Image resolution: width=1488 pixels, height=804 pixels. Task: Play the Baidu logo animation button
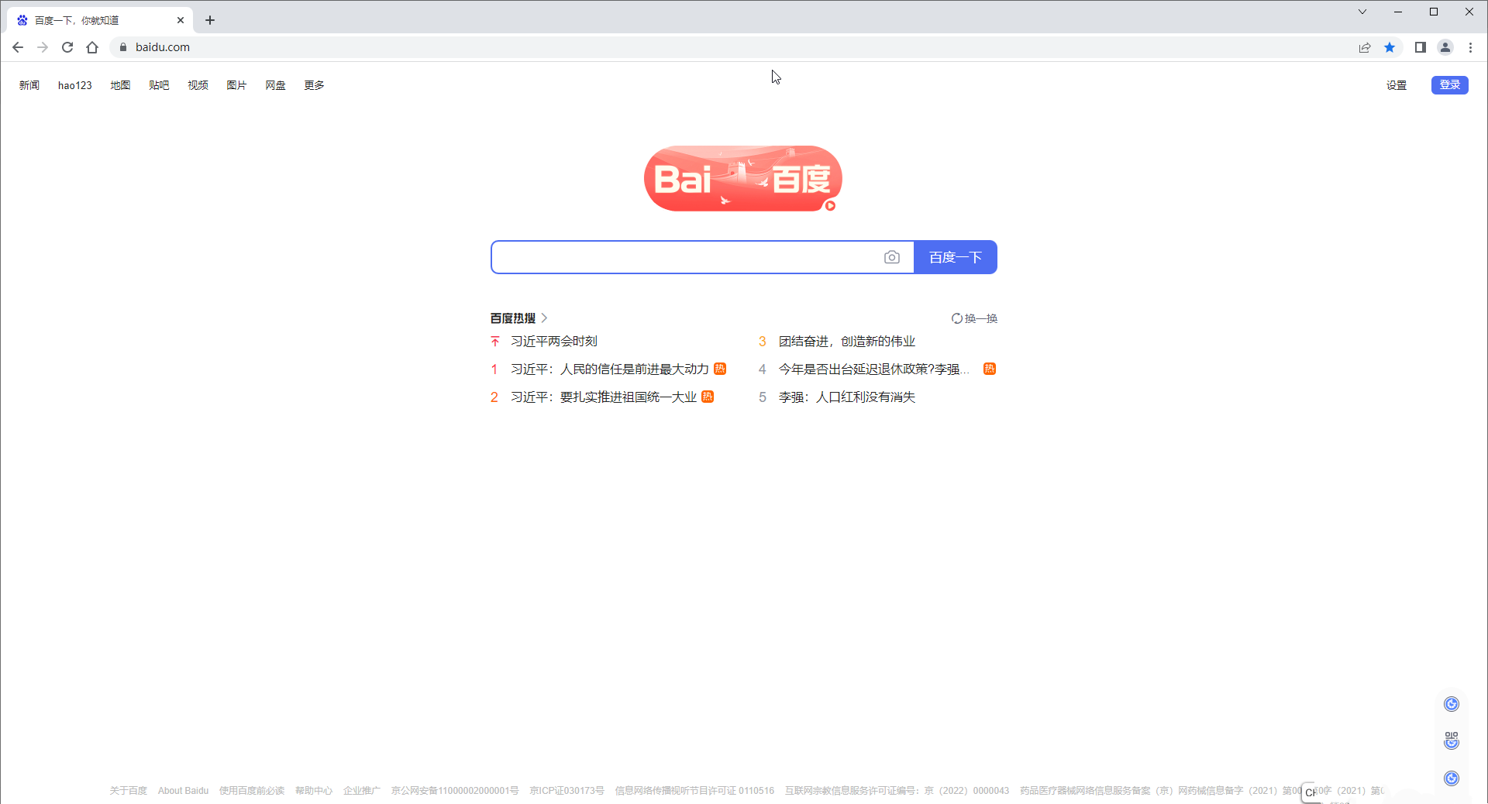coord(830,205)
